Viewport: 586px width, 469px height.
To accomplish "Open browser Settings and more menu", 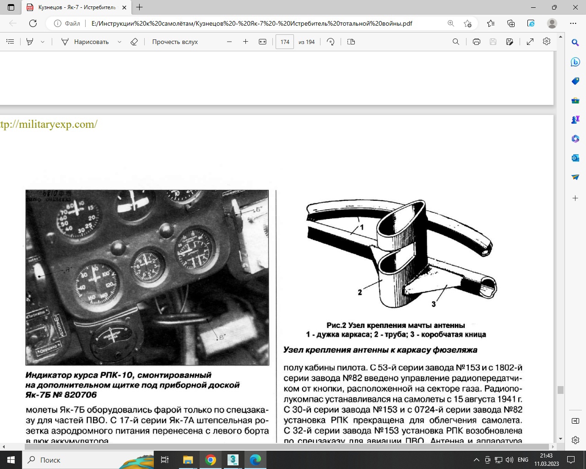I will (573, 23).
